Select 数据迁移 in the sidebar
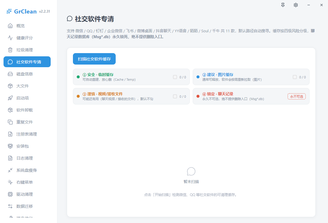328x223 pixels. pyautogui.click(x=27, y=206)
